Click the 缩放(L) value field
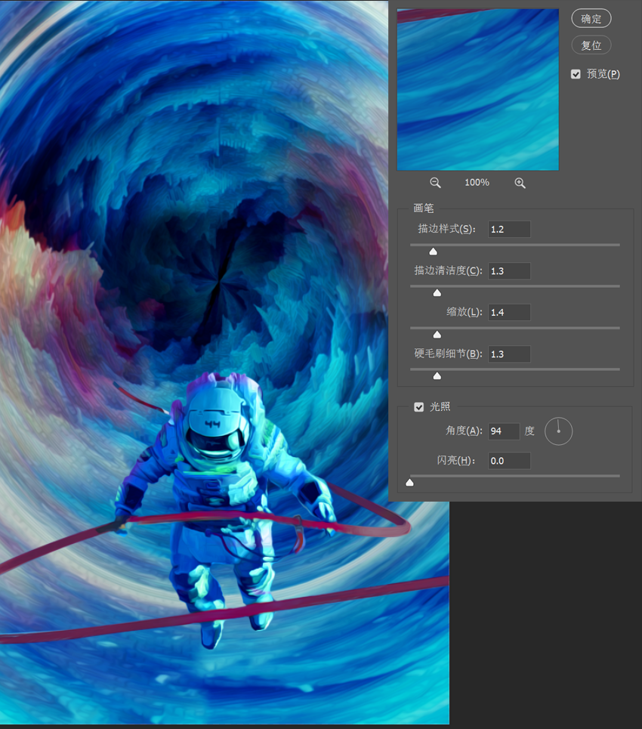Screen dimensions: 642x729 (509, 313)
